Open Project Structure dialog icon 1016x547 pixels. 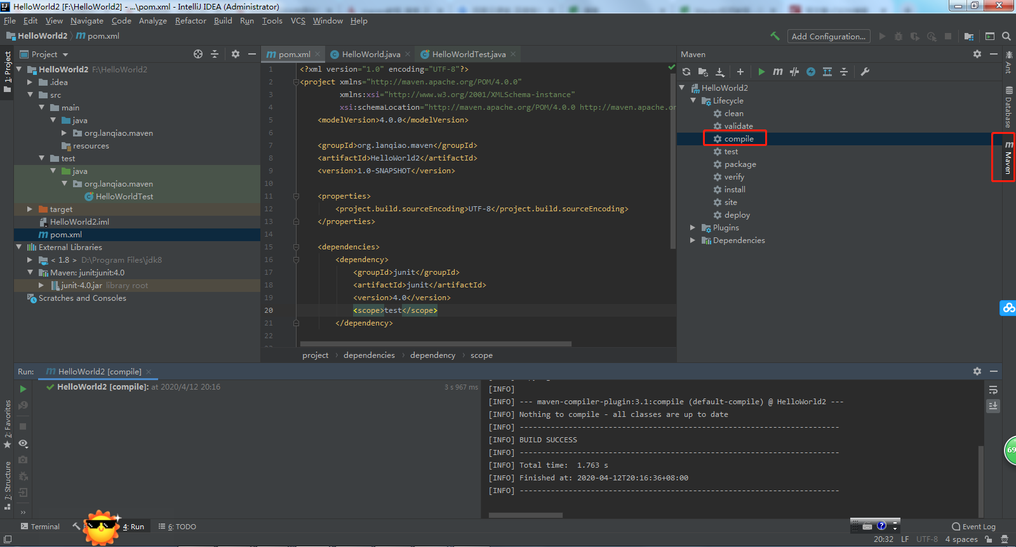coord(968,36)
